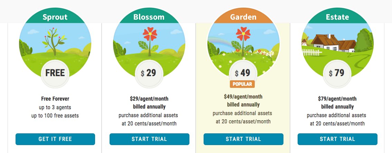Image resolution: width=392 pixels, height=153 pixels.
Task: Click the Garden $49/agent/month text
Action: click(x=243, y=96)
